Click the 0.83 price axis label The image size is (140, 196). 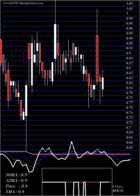tap(129, 78)
